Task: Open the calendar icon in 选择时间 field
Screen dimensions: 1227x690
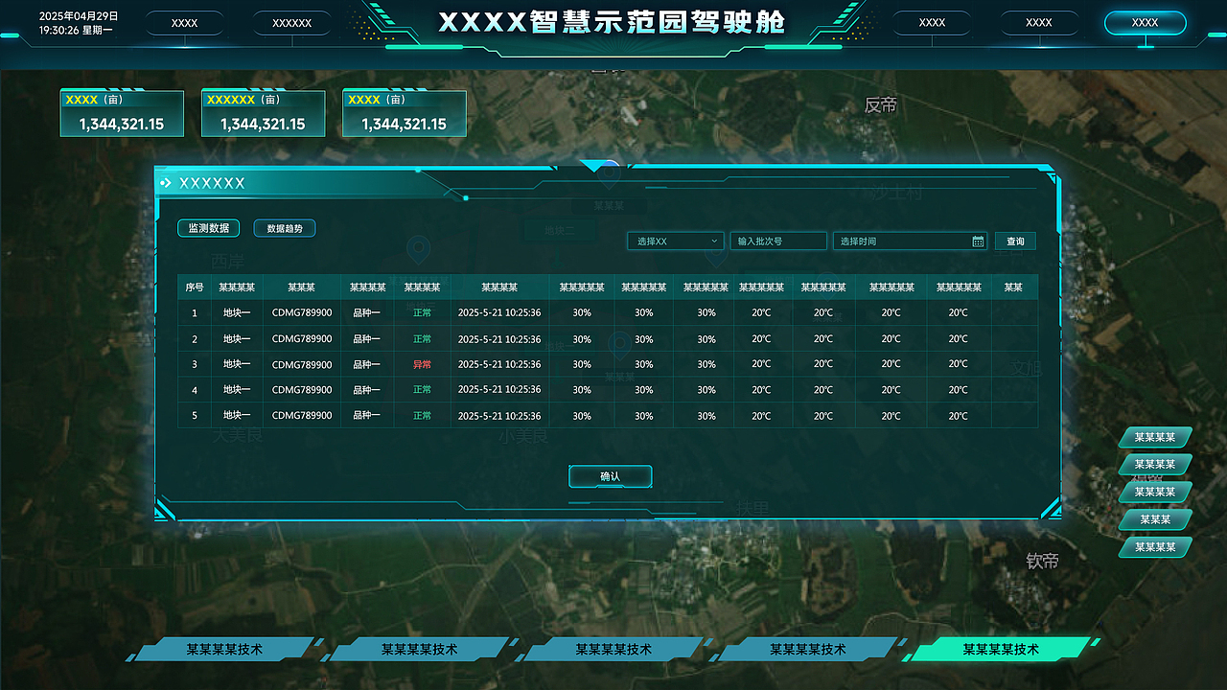Action: click(978, 241)
